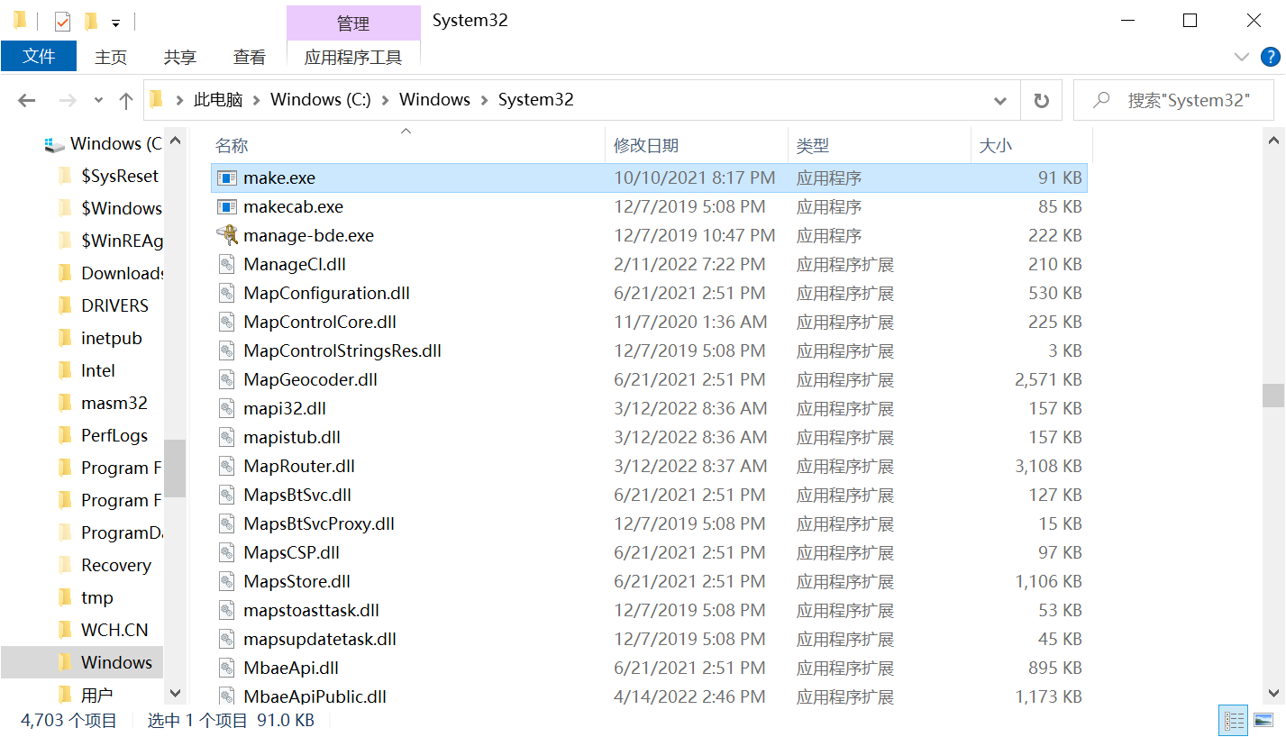Screen dimensions: 1286x737
Task: Switch to the 共享 ribbon tab
Action: [180, 57]
